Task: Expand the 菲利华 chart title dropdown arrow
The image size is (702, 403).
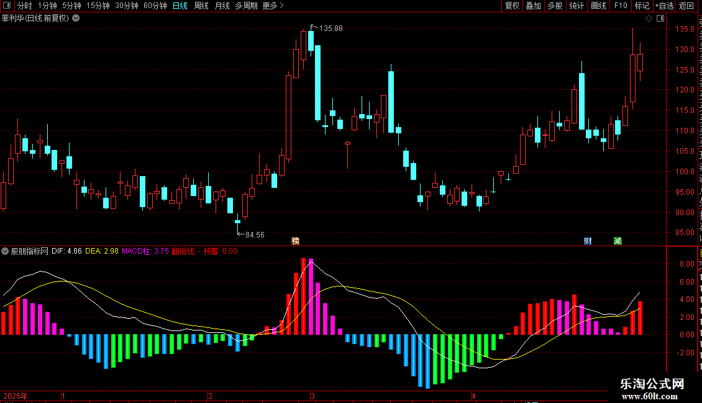Action: point(76,19)
